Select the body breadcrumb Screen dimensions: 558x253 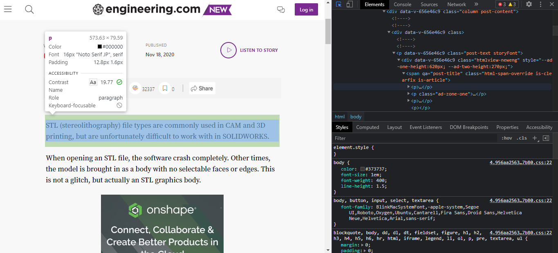[x=356, y=117]
